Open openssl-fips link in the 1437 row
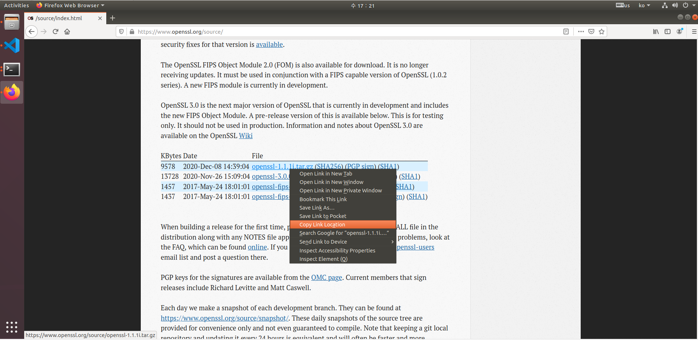Viewport: 698px width, 340px height. [x=271, y=197]
